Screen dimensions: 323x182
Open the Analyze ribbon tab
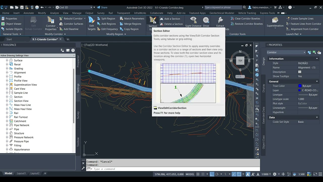pos(55,13)
